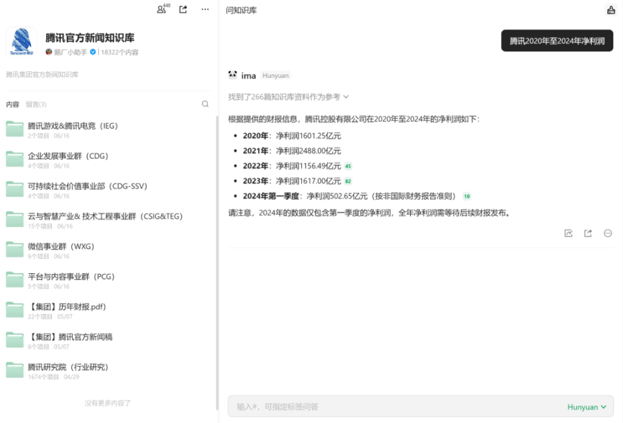Image resolution: width=623 pixels, height=423 pixels.
Task: Click the save-to-note icon under the answer
Action: click(568, 233)
